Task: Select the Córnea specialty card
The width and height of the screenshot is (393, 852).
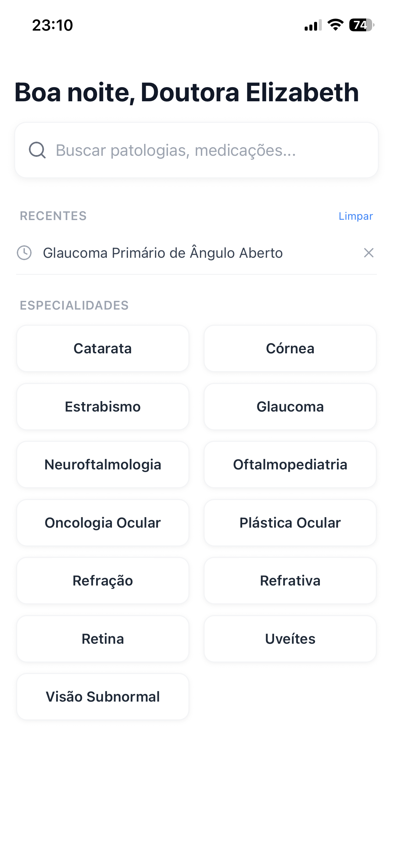Action: click(x=290, y=348)
